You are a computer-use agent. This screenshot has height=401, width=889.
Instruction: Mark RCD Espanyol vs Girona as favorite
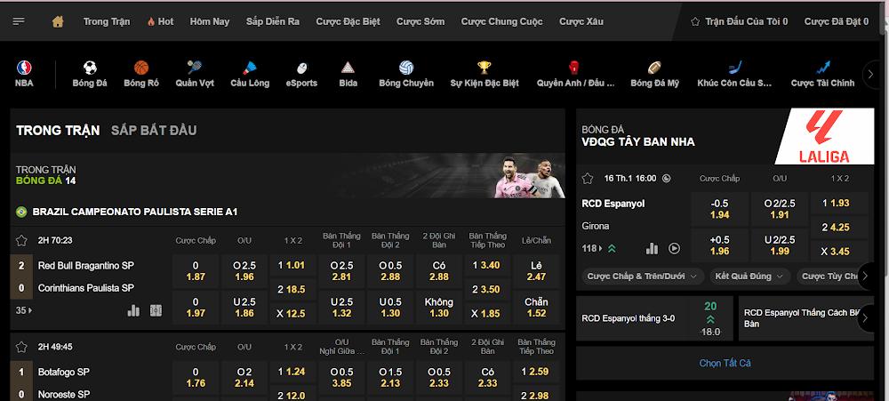(x=588, y=178)
